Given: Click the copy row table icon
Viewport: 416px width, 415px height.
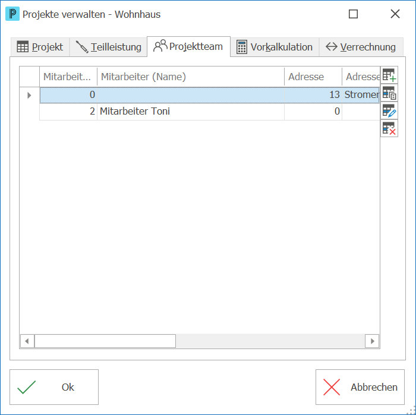Looking at the screenshot, I should [x=389, y=93].
